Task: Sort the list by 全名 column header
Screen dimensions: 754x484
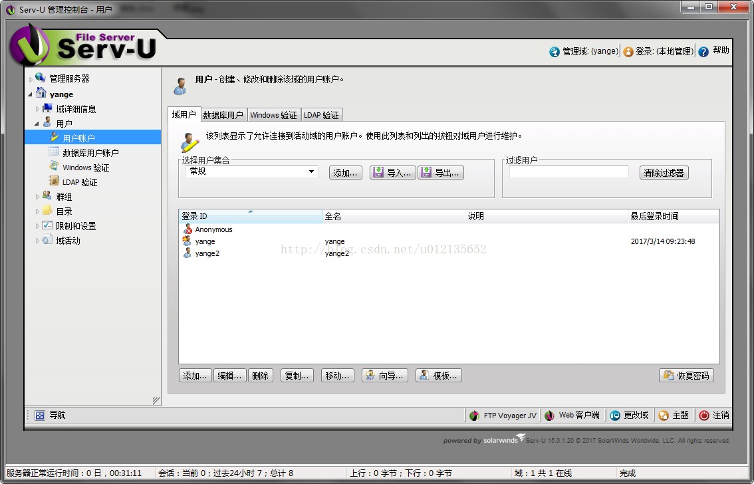Action: click(394, 216)
